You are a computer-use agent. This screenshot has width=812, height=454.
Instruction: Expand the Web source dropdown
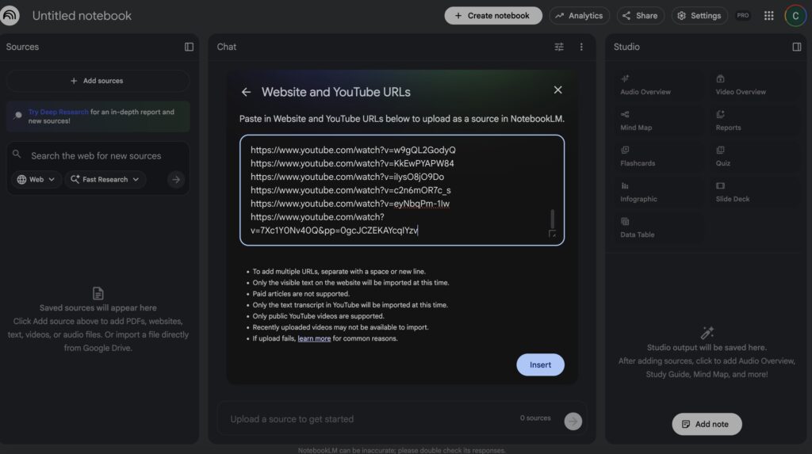[x=36, y=180]
